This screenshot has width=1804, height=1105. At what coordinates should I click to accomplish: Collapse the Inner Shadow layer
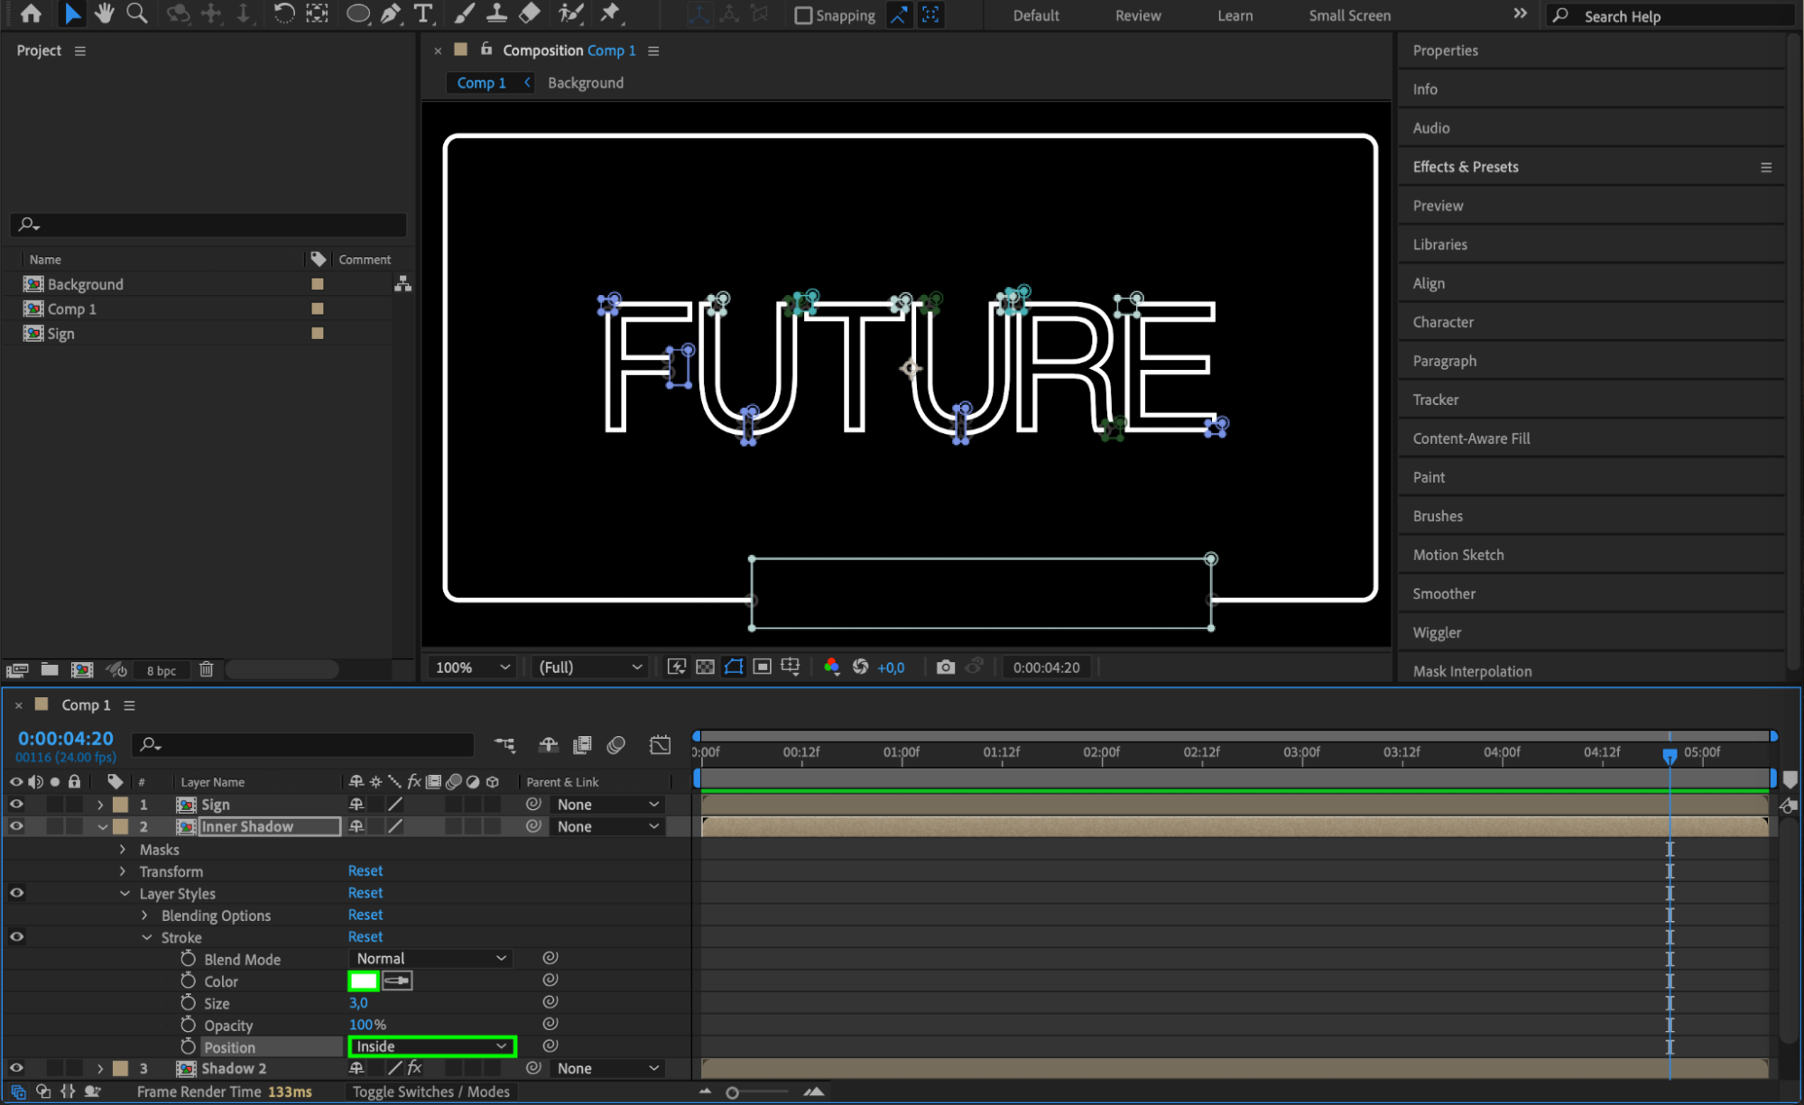(x=102, y=827)
